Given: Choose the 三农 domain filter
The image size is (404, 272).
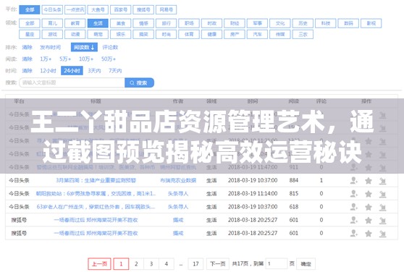Looking at the screenshot, I should click(303, 34).
